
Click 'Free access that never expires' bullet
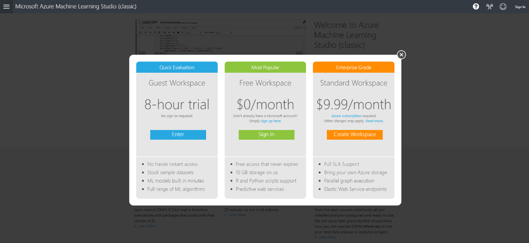pyautogui.click(x=267, y=164)
